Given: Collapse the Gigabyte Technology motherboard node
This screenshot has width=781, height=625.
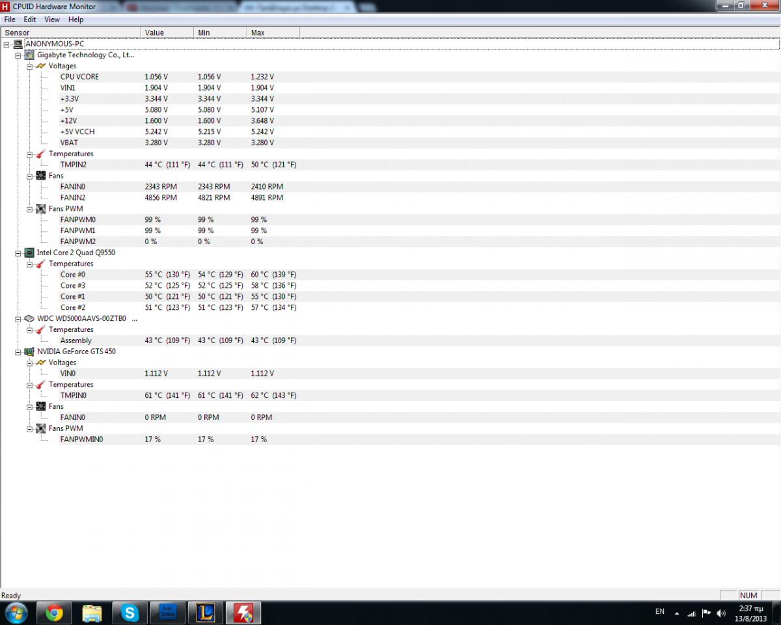Looking at the screenshot, I should pos(18,55).
